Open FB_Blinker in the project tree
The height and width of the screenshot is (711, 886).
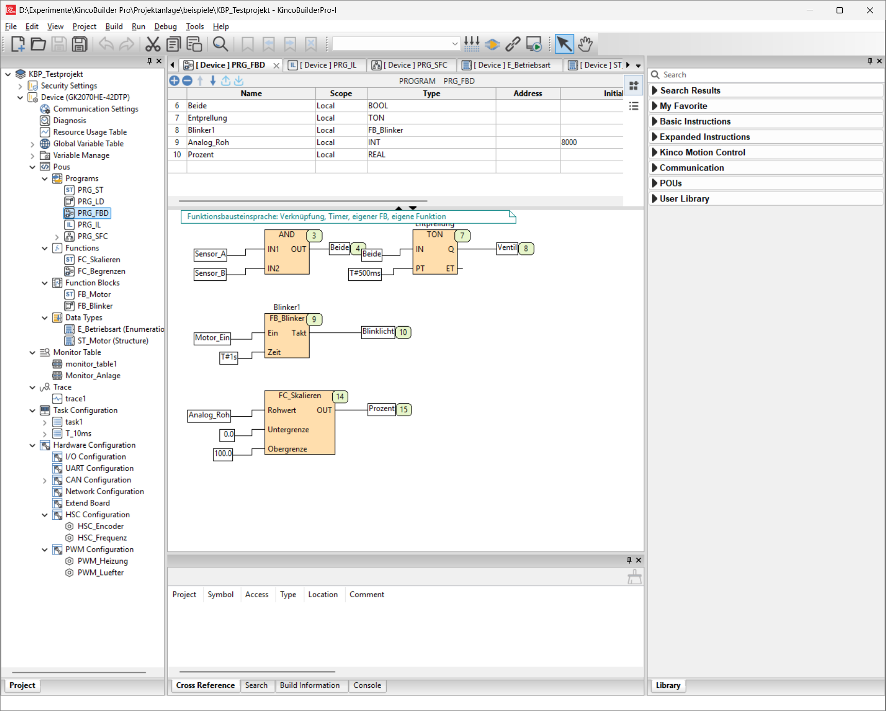coord(95,306)
